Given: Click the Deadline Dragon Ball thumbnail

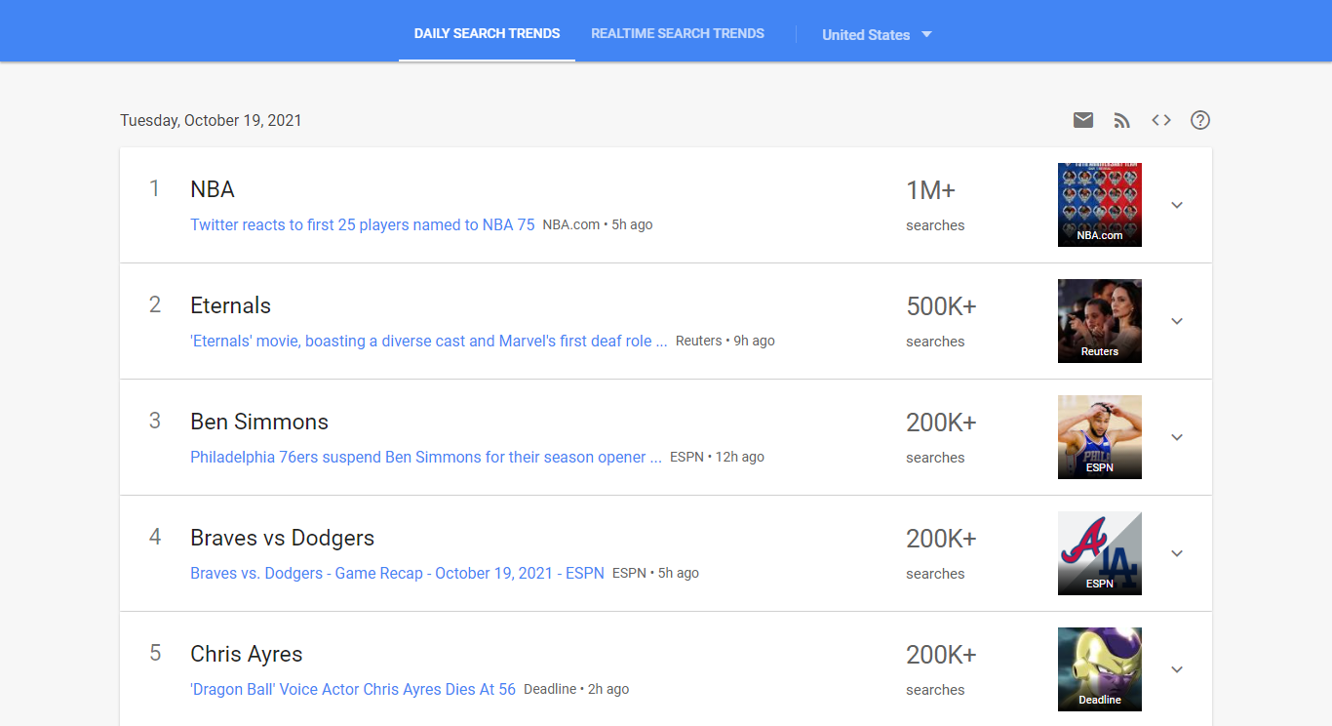Looking at the screenshot, I should (1100, 669).
